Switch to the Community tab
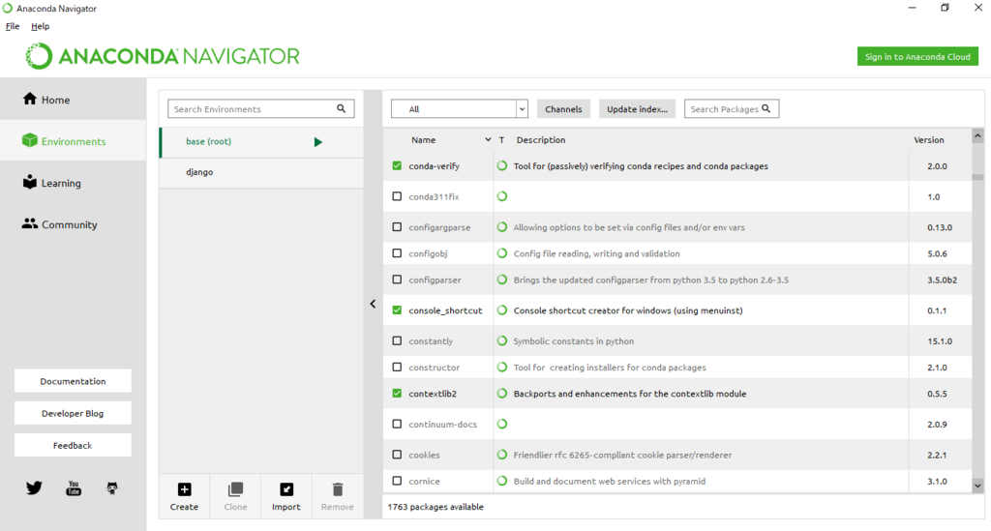Image resolution: width=991 pixels, height=531 pixels. [74, 224]
